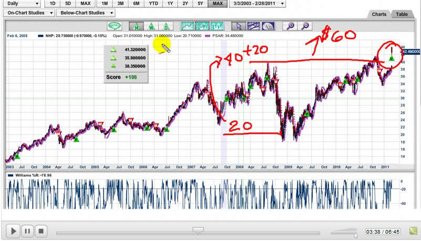Set range to 3M
The image size is (421, 241).
pos(120,4)
